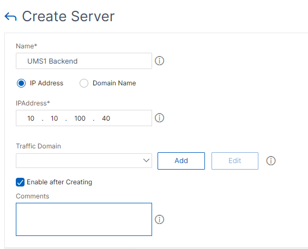Click the last IP octet showing 40
Screen dimensions: 308x249
click(x=106, y=119)
